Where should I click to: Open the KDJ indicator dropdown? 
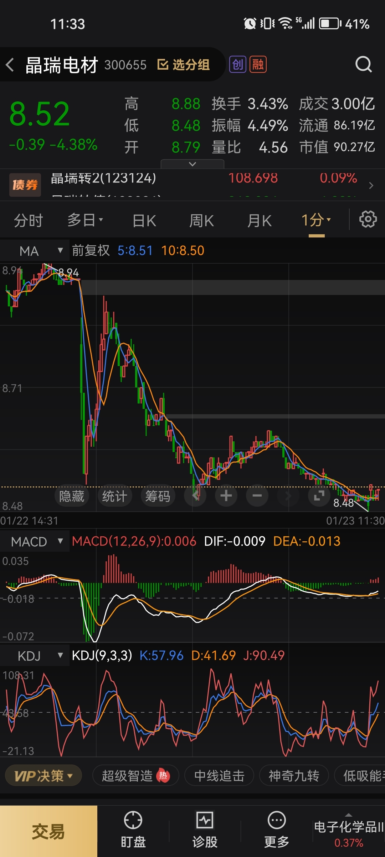[35, 656]
